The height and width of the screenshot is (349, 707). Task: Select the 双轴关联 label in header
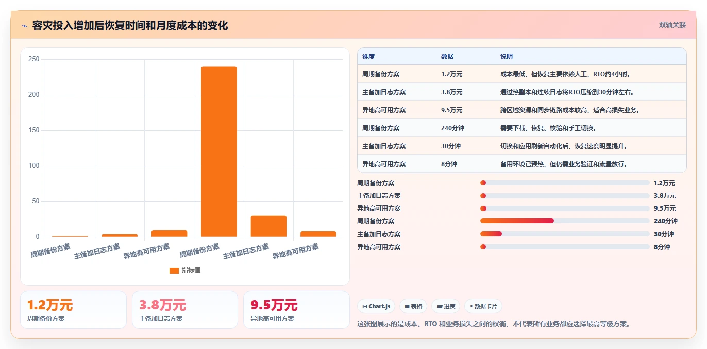point(672,25)
